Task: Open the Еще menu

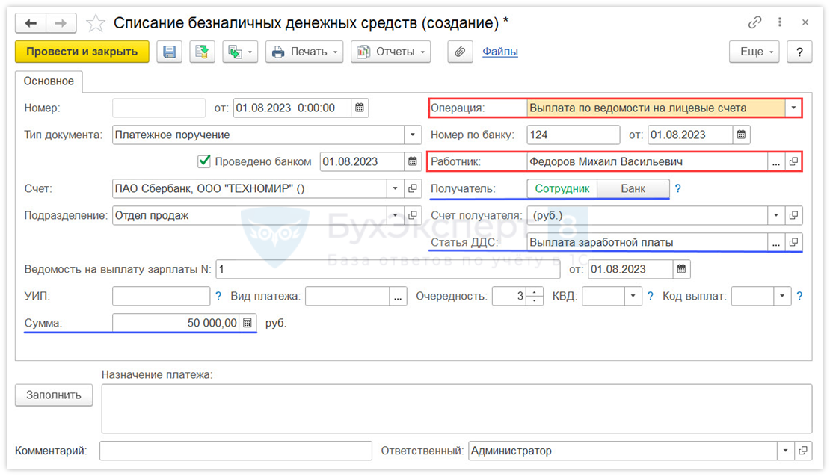Action: point(754,52)
